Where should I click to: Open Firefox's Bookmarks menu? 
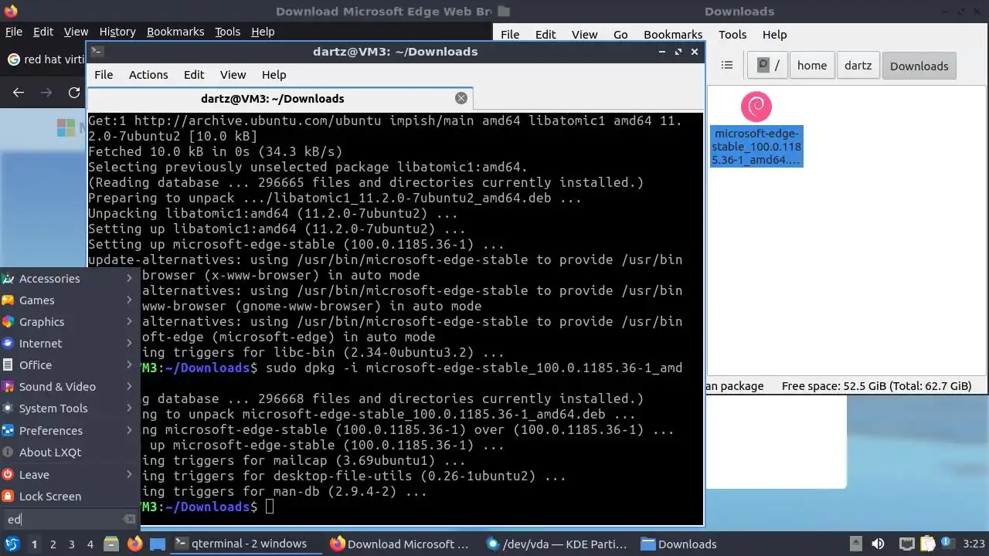[x=175, y=32]
